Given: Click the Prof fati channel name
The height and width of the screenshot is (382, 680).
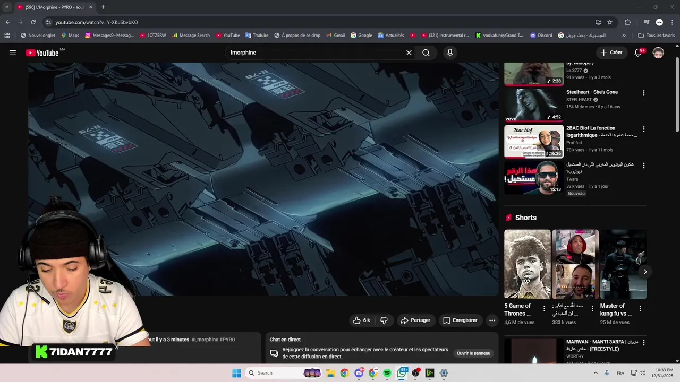Looking at the screenshot, I should pyautogui.click(x=574, y=143).
